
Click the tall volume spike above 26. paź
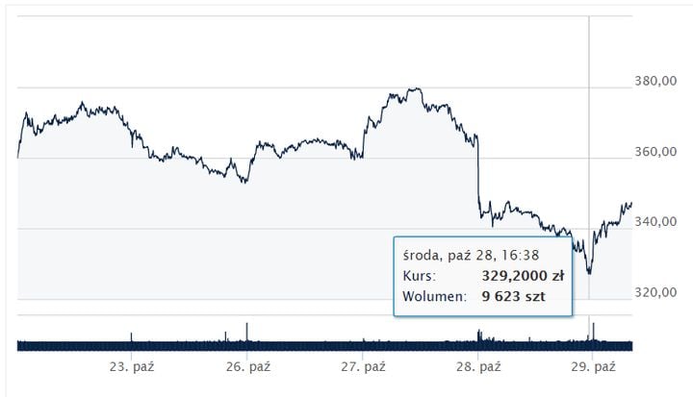point(247,331)
